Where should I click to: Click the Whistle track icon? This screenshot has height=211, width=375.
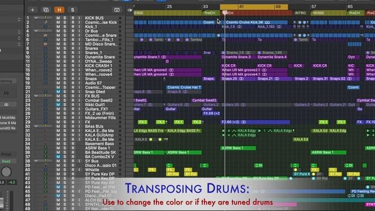pyautogui.click(x=46, y=169)
